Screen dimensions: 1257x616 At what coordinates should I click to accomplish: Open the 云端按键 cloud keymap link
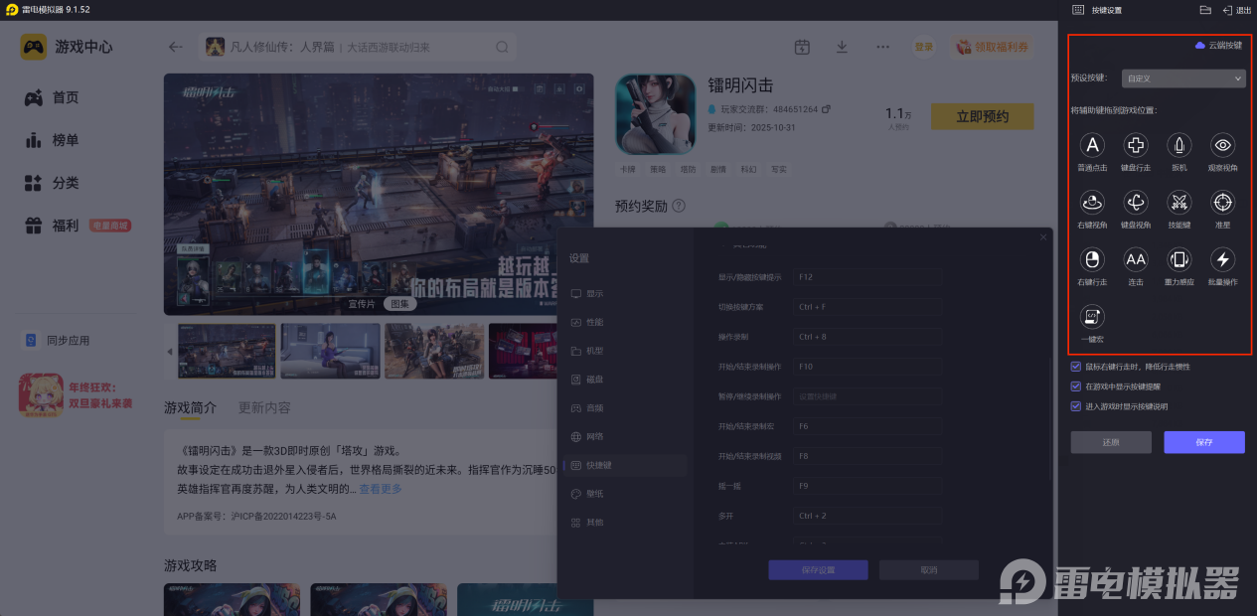[1218, 46]
